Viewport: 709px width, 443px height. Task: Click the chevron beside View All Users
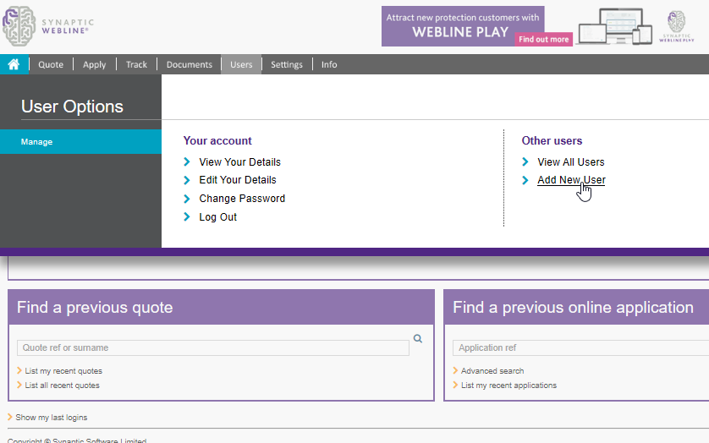(x=525, y=161)
